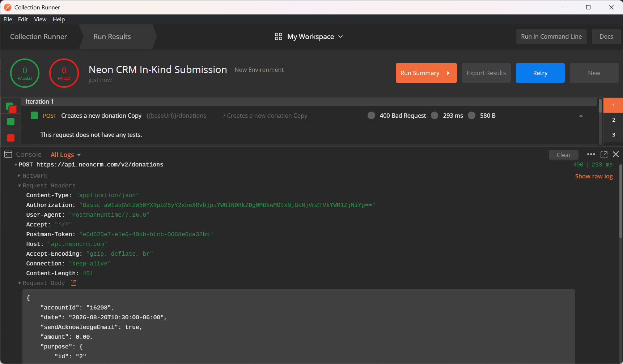Viewport: 623px width, 364px height.
Task: Click the 400 Bad Request status
Action: tap(403, 116)
